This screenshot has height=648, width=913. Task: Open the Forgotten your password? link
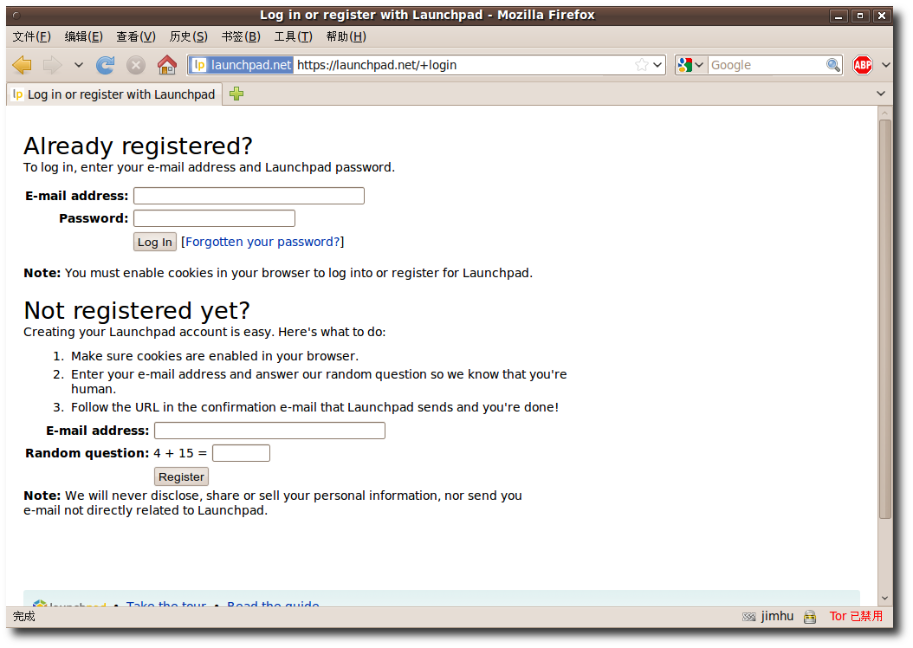(x=262, y=242)
